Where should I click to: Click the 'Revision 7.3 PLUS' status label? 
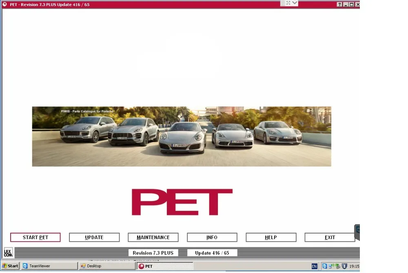click(153, 253)
